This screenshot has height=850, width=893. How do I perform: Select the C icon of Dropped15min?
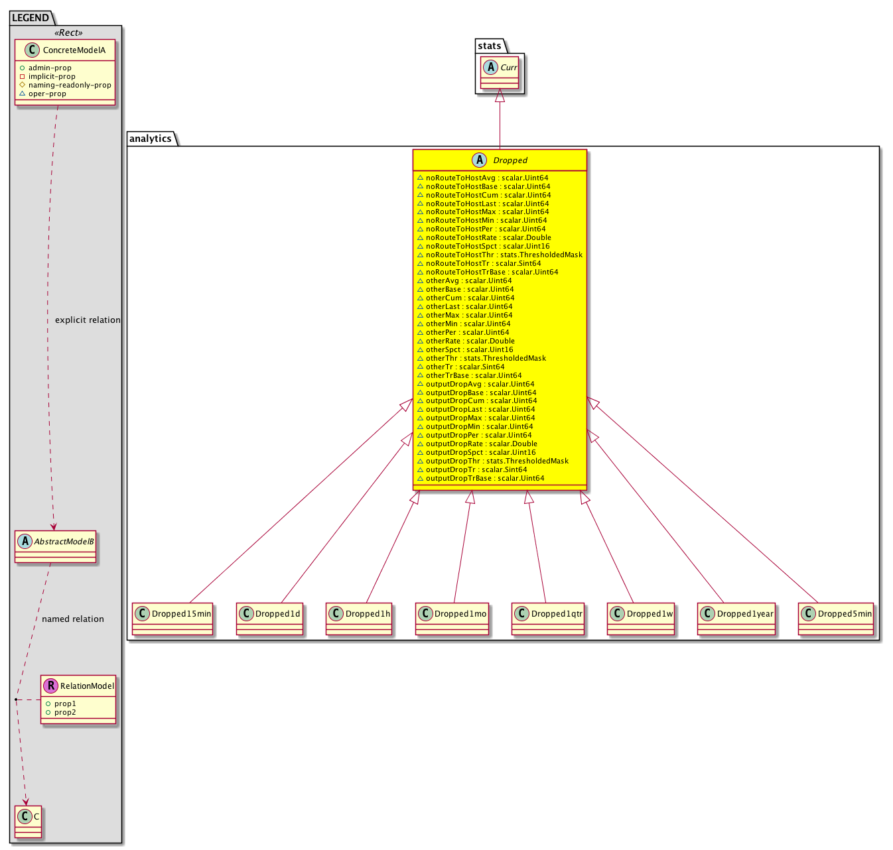[x=142, y=614]
